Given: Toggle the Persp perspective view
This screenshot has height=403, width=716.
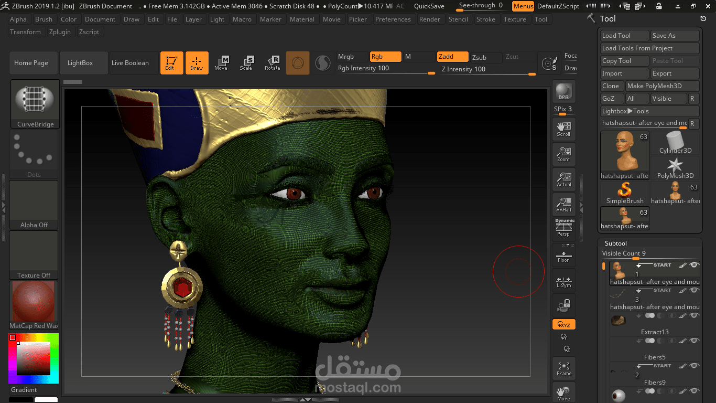Looking at the screenshot, I should pyautogui.click(x=563, y=230).
